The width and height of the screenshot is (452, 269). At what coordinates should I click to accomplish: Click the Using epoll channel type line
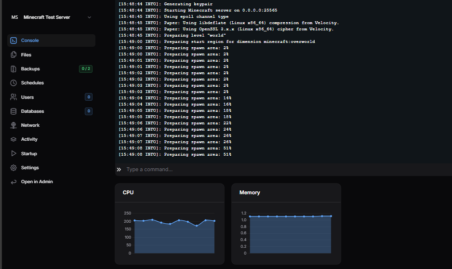173,17
